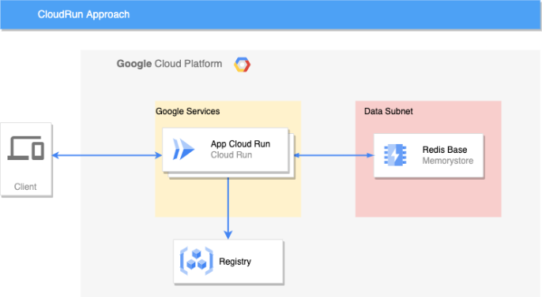Image resolution: width=542 pixels, height=297 pixels.
Task: Click the Google Services group label
Action: [188, 111]
